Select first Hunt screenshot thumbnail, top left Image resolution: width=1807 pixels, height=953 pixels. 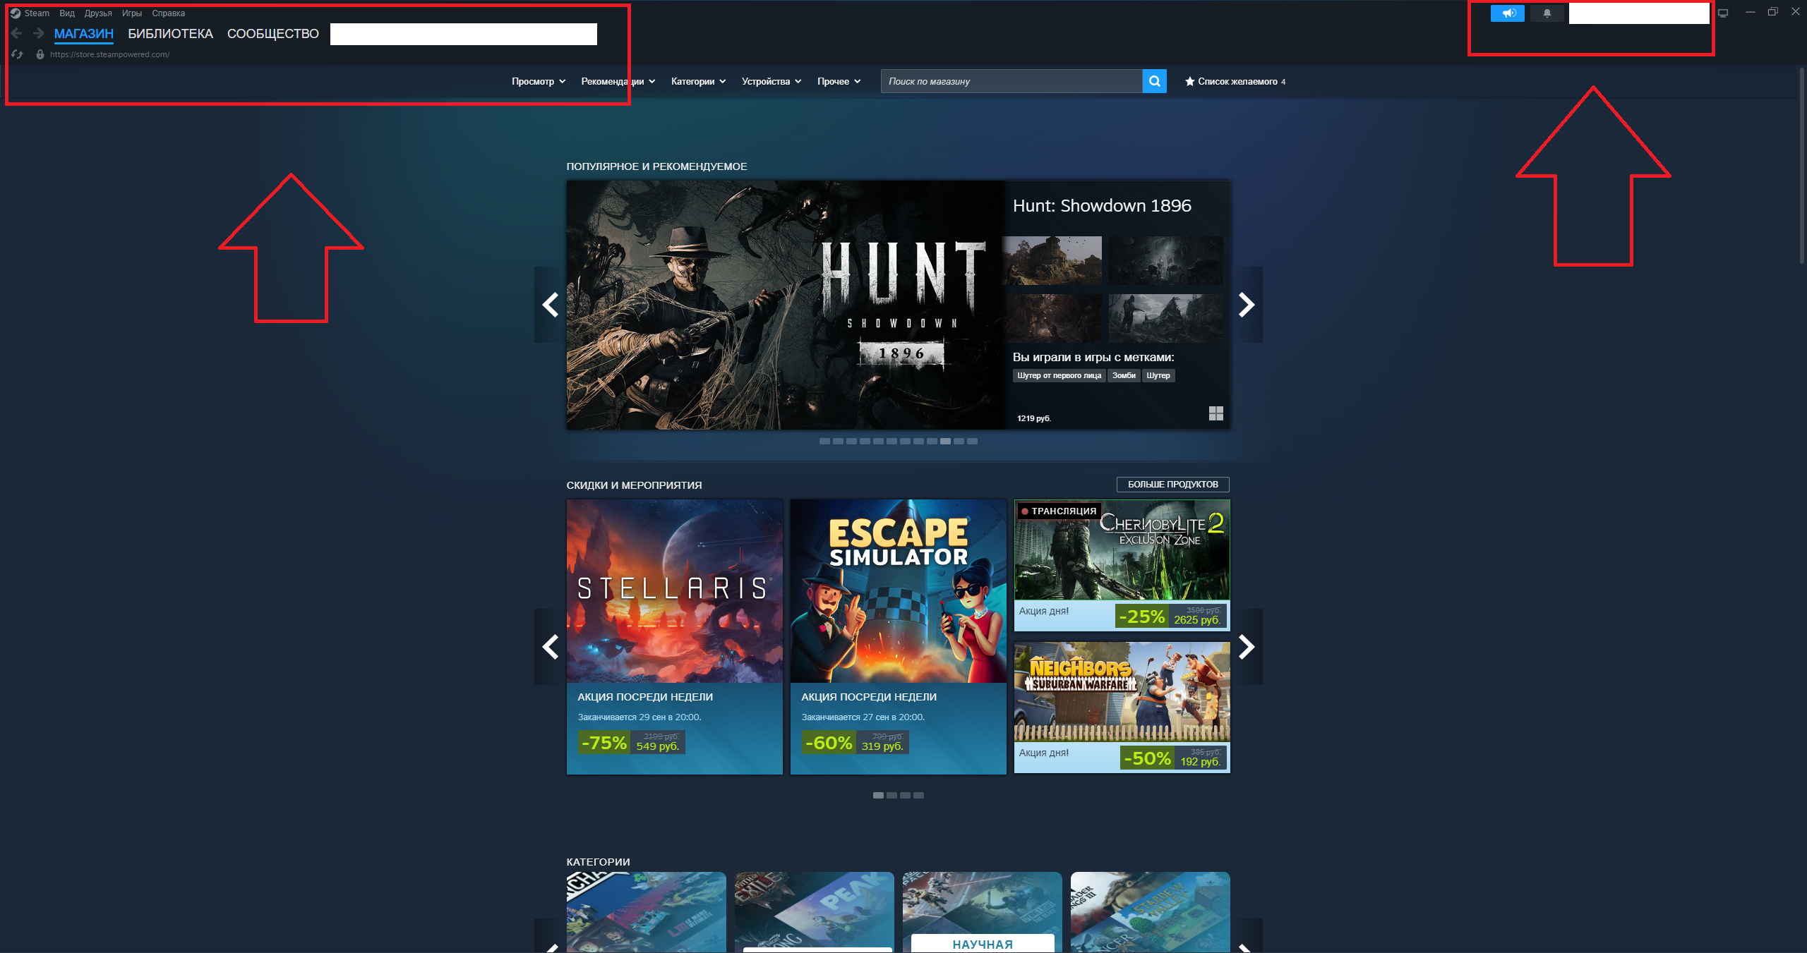[x=1052, y=261]
